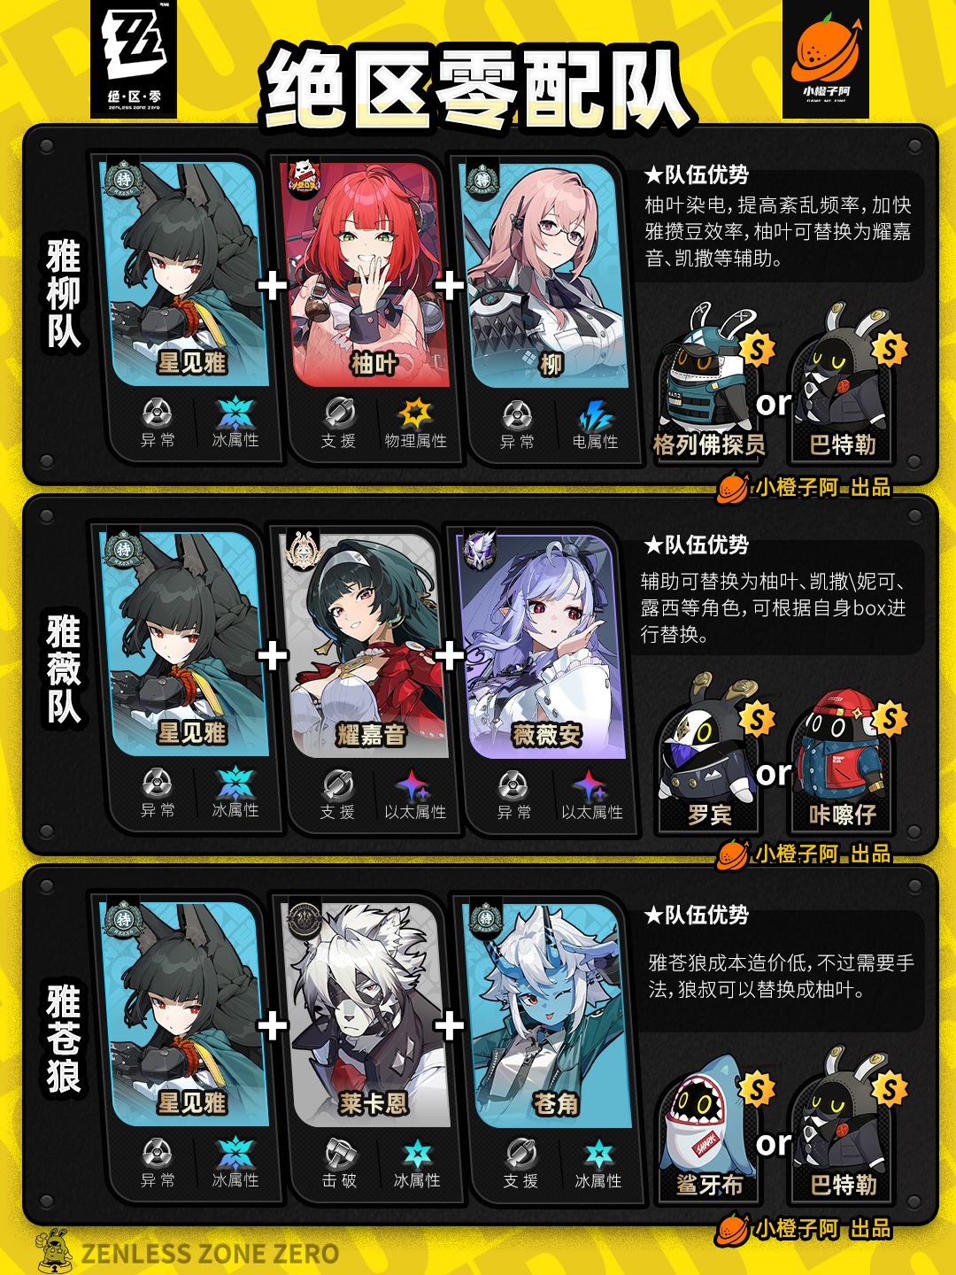Screen dimensions: 956x1275
Task: Select the 苍角 character card
Action: (x=548, y=1015)
